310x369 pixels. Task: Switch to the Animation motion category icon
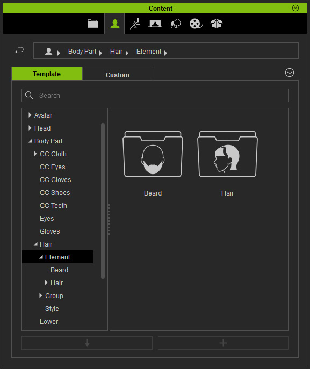tap(135, 24)
